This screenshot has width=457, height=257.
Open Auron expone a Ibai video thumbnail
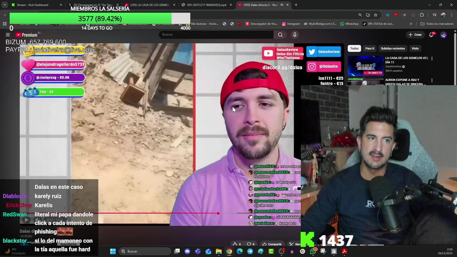click(x=366, y=82)
